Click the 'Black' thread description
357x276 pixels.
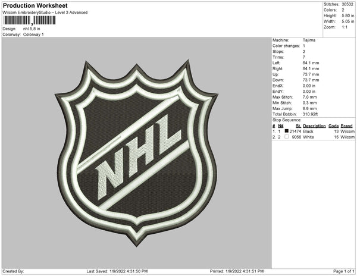pos(308,131)
